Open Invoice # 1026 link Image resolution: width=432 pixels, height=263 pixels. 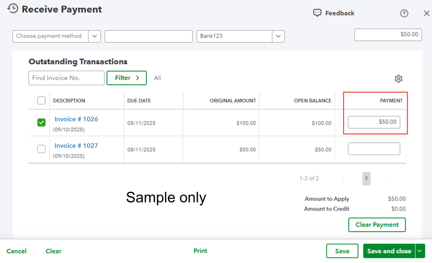pos(76,119)
